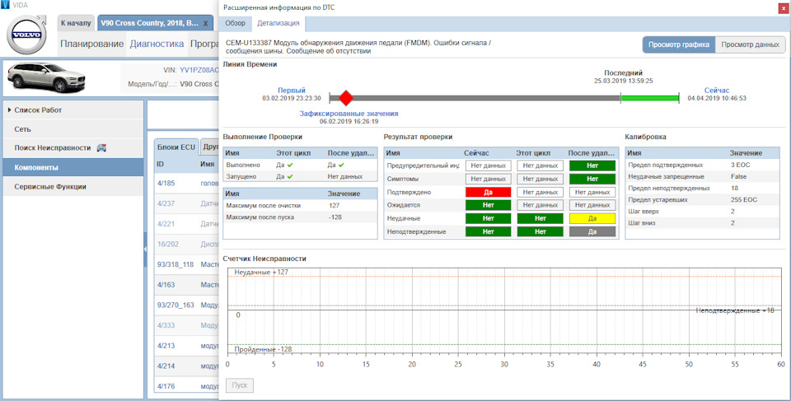
Task: Select ECU row 93/270_163
Action: point(187,305)
